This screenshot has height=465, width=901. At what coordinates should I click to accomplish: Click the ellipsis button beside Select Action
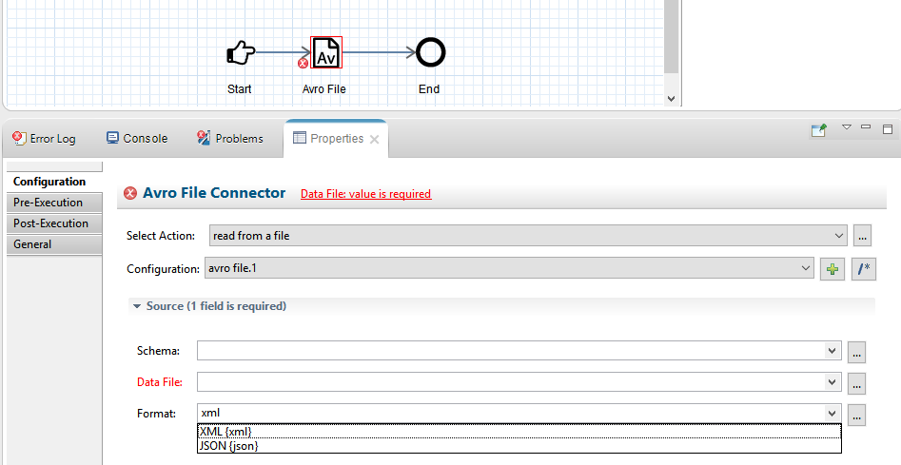click(x=862, y=236)
